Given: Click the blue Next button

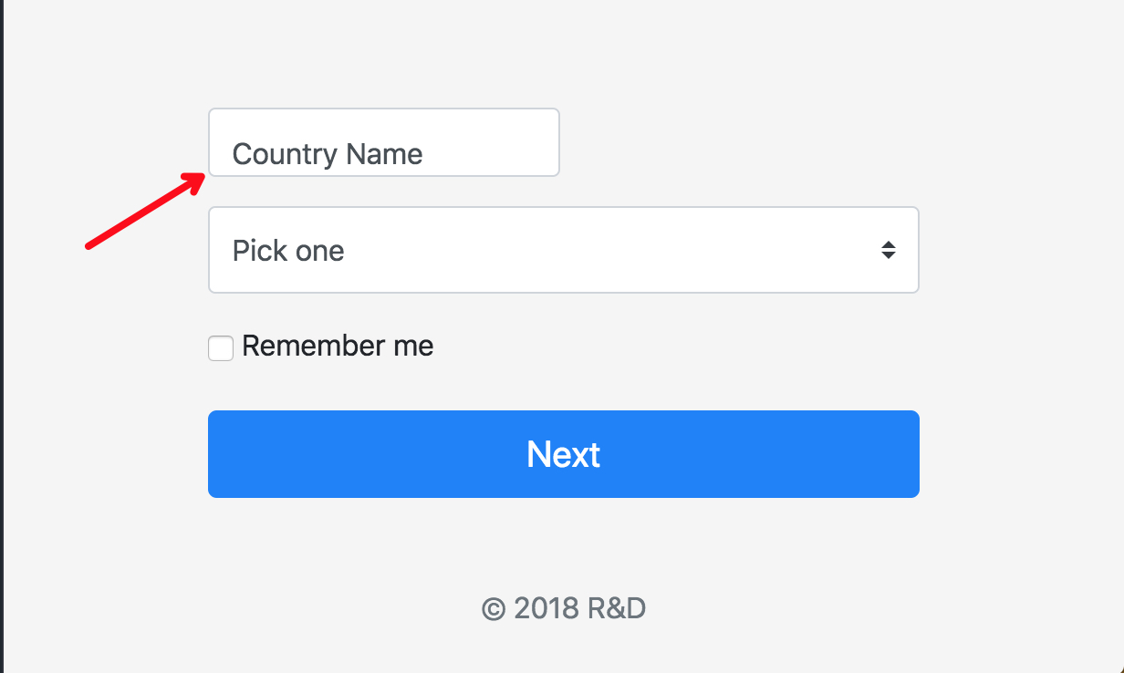Looking at the screenshot, I should click(x=563, y=454).
